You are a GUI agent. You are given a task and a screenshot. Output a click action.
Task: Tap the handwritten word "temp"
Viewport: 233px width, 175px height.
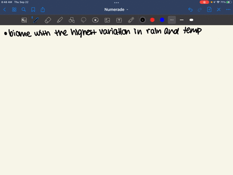pyautogui.click(x=192, y=31)
